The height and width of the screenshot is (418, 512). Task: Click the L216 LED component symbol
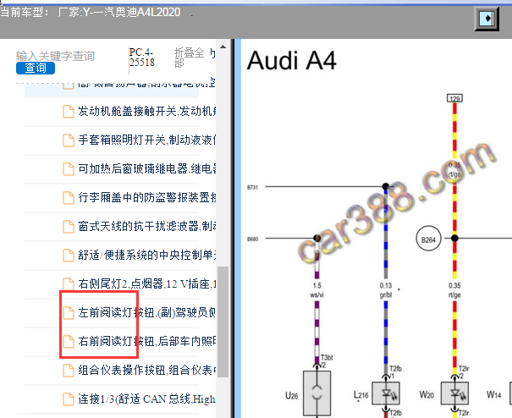coord(386,393)
